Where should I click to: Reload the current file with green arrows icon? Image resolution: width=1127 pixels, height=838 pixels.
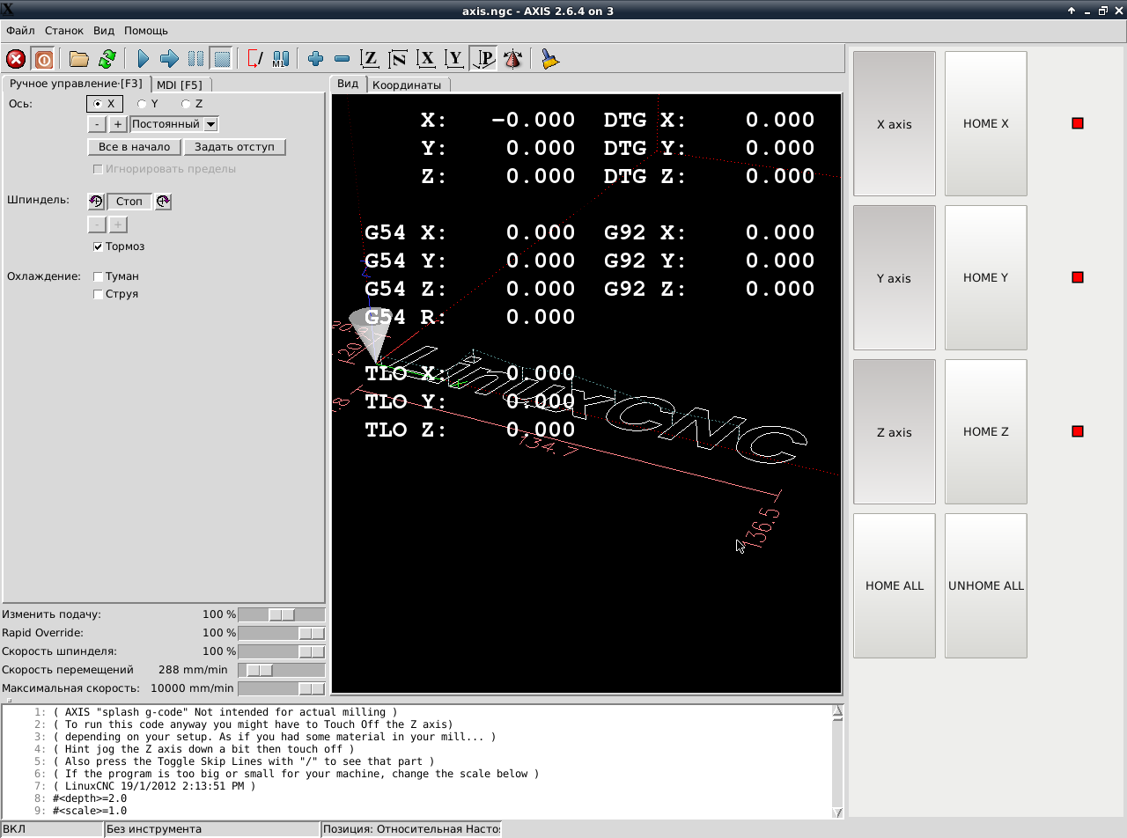click(x=107, y=59)
